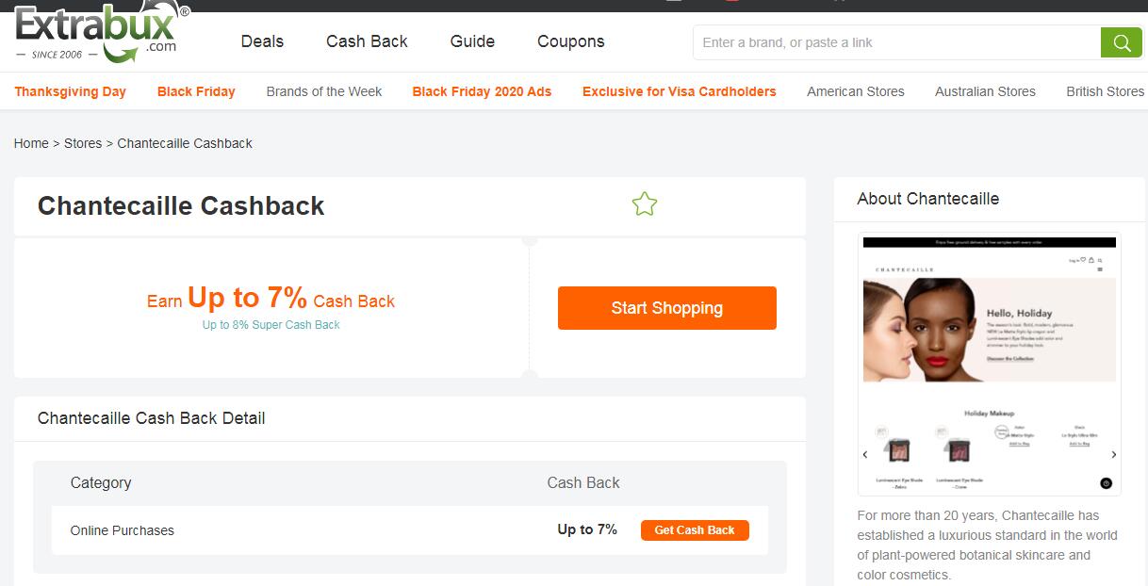Browse Australian Stores
The image size is (1148, 586).
(x=985, y=91)
